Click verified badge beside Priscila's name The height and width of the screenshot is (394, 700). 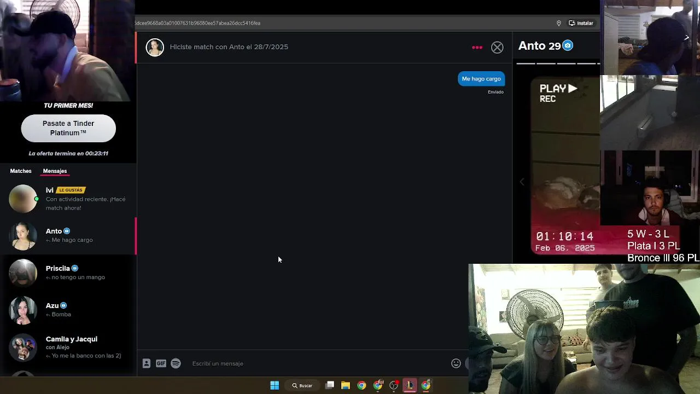click(x=75, y=268)
